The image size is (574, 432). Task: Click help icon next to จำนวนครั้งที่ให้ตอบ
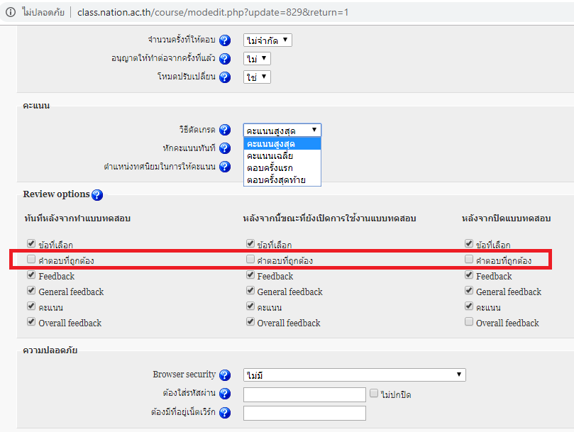(x=225, y=40)
